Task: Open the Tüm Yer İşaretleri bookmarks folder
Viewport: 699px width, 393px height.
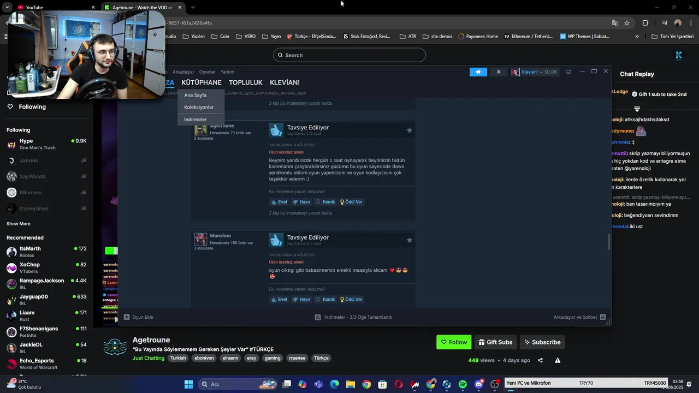Action: pyautogui.click(x=673, y=37)
